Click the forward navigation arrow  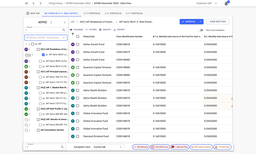click(x=40, y=3)
